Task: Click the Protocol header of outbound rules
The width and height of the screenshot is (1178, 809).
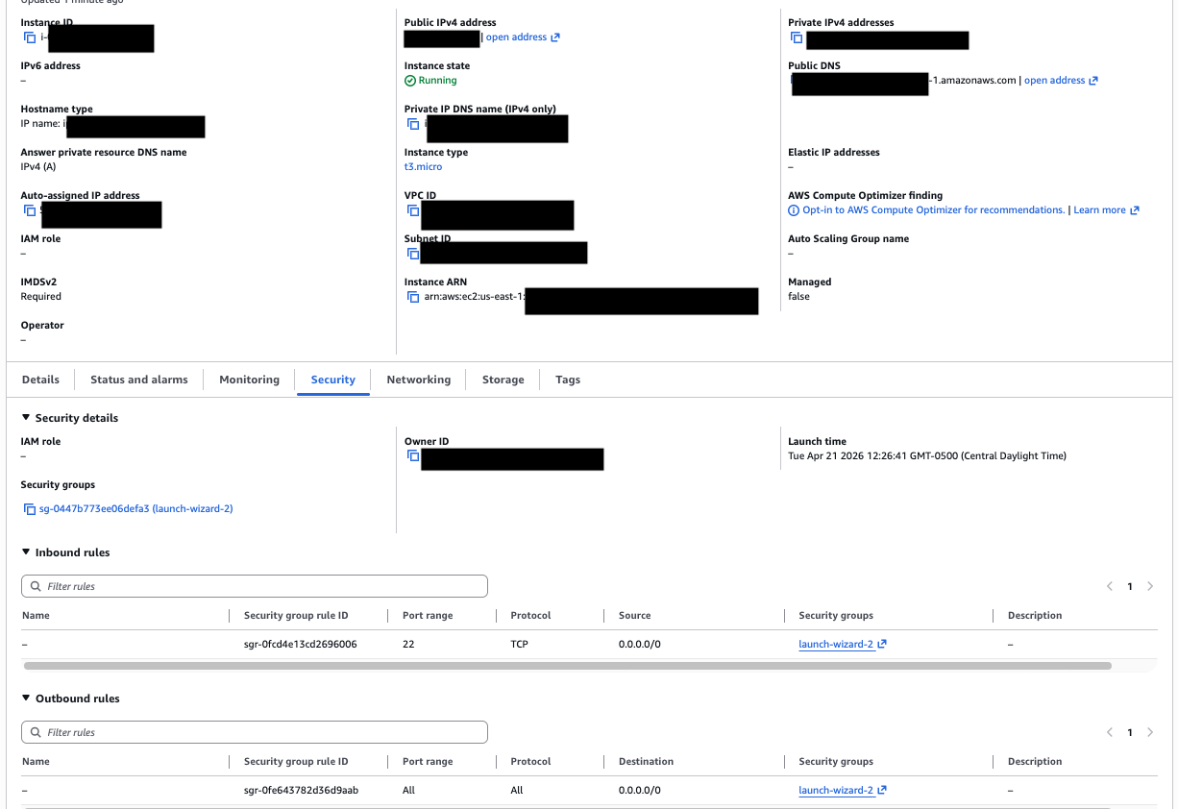Action: (x=530, y=762)
